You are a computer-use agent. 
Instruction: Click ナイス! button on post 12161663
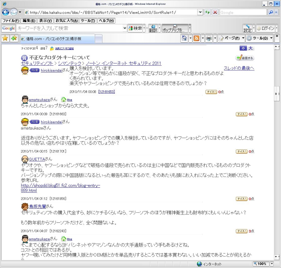(241, 114)
